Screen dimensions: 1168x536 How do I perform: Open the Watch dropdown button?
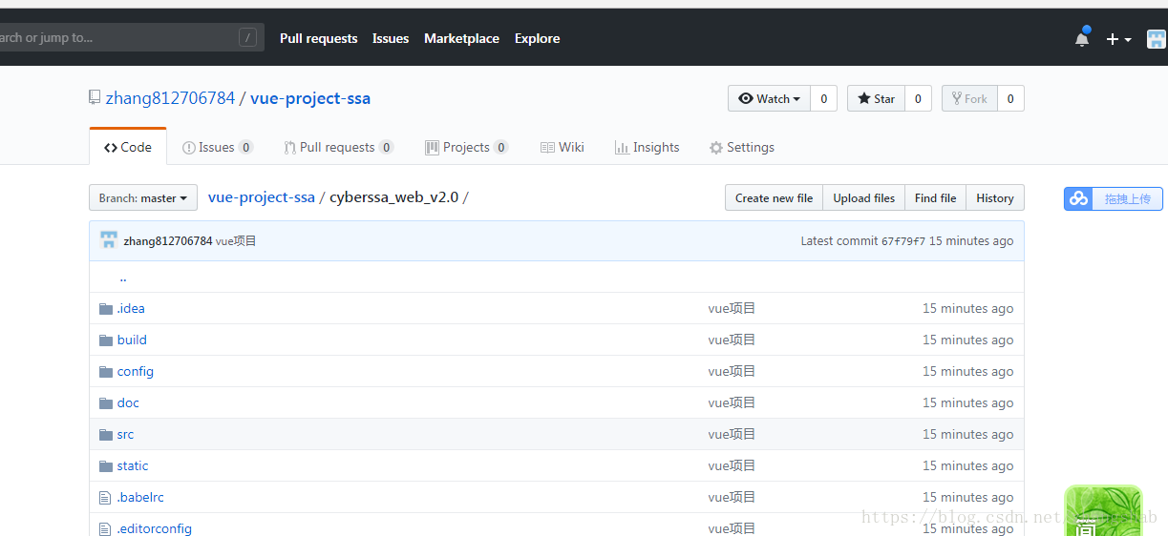click(769, 98)
